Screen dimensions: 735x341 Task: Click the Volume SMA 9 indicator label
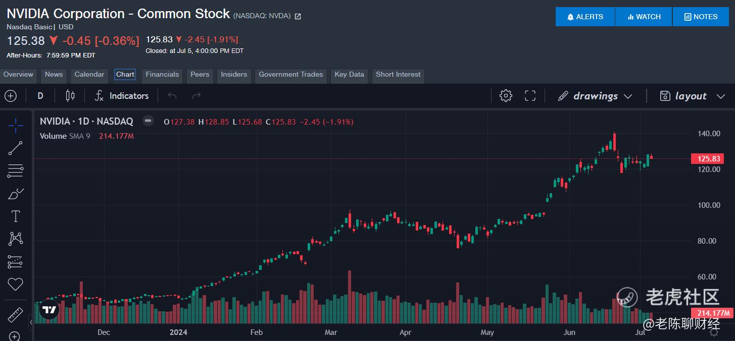(65, 136)
